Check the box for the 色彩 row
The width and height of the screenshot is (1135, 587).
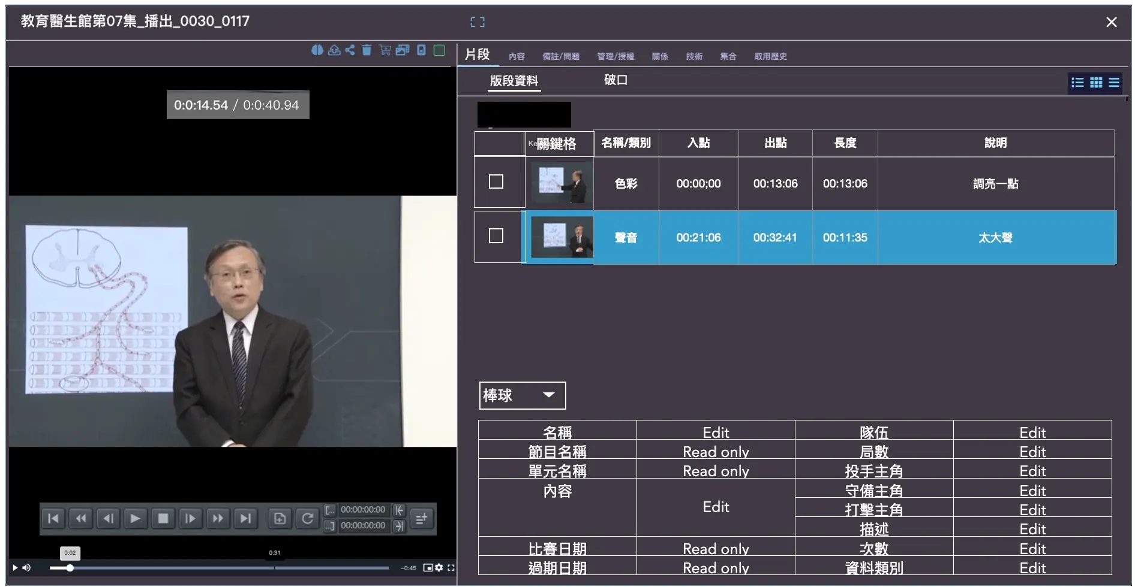496,181
